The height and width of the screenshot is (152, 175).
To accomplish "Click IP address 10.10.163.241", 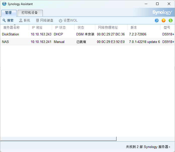I will (x=41, y=42).
